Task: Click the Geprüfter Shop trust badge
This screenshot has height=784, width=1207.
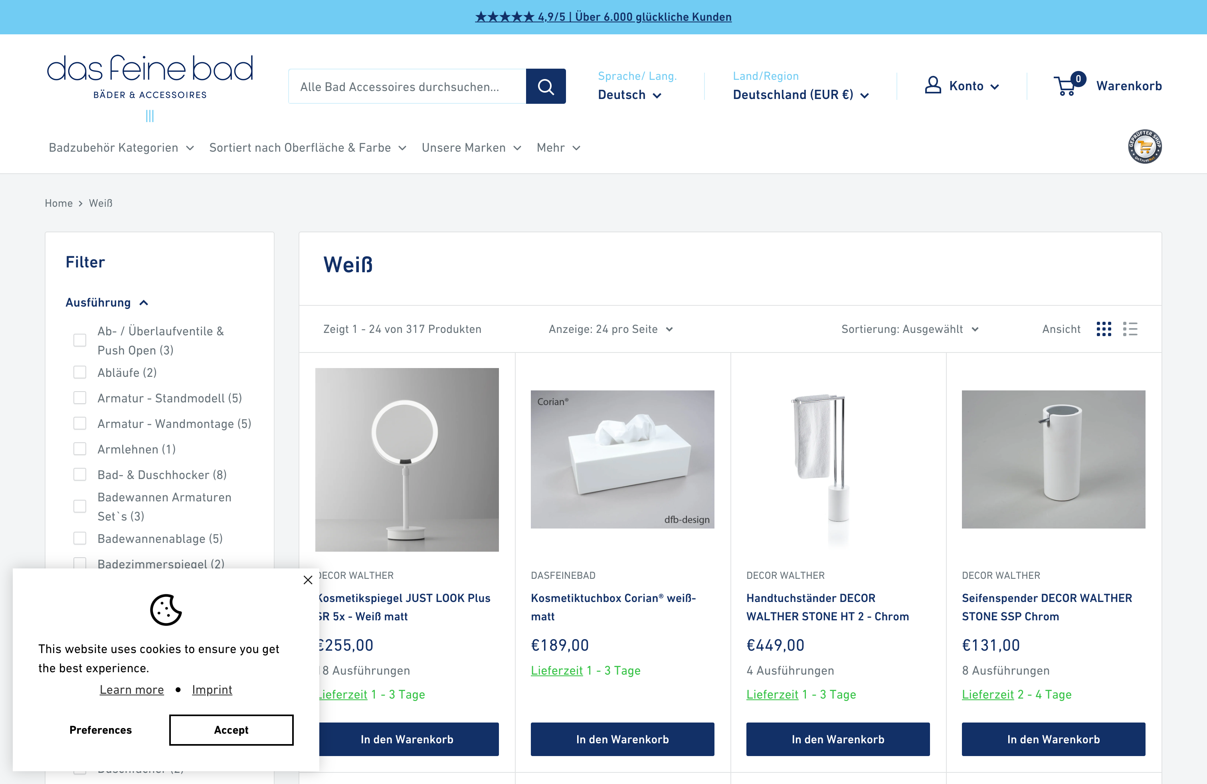Action: pos(1145,147)
